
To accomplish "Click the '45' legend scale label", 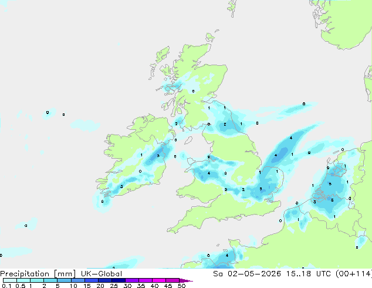I will (168, 286).
